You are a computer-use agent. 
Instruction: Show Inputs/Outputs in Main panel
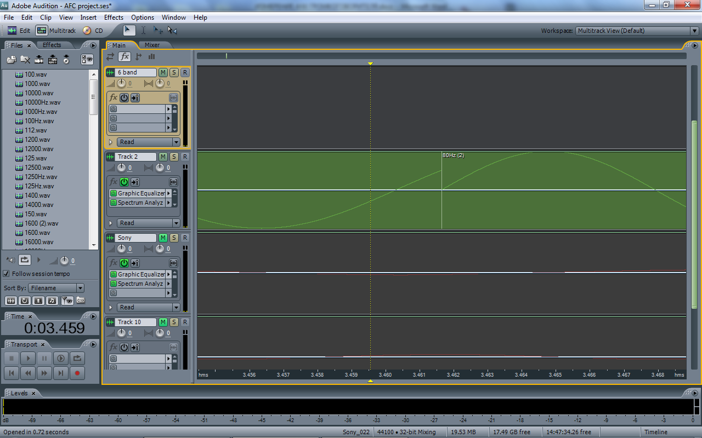tap(111, 56)
